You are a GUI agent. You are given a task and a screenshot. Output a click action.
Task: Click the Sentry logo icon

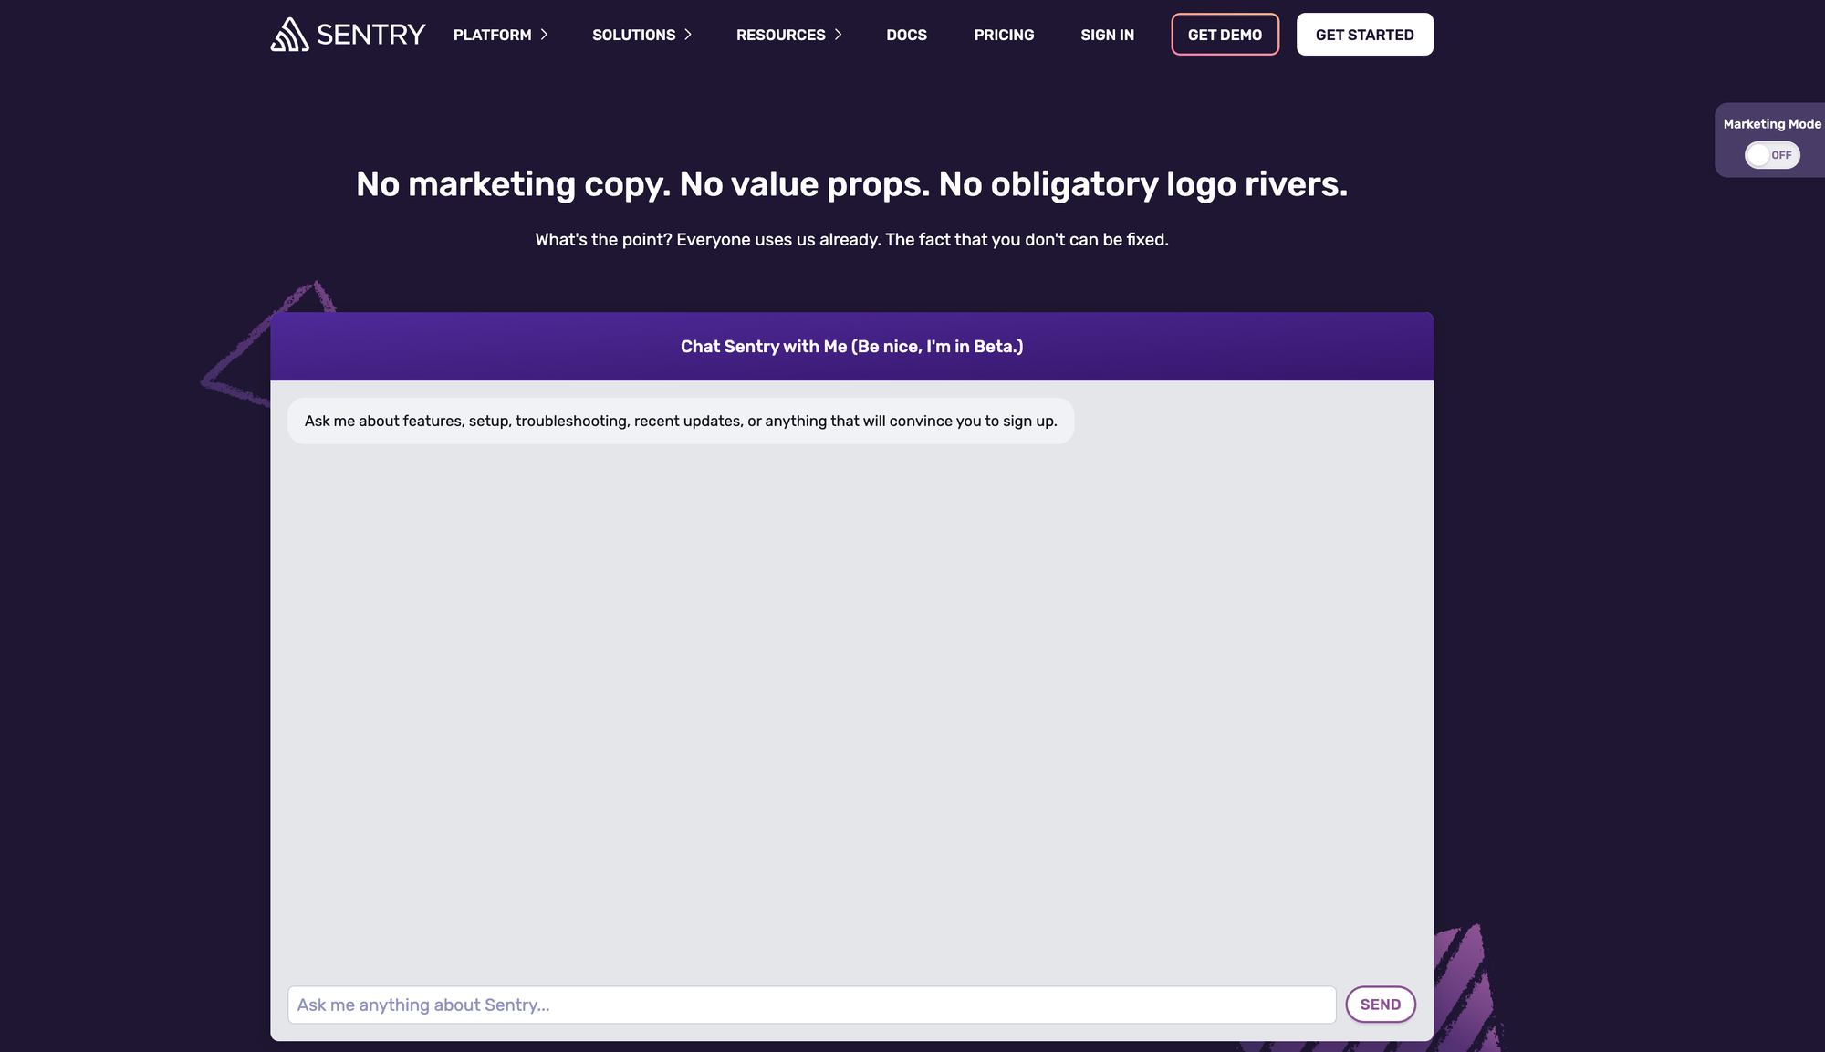289,35
